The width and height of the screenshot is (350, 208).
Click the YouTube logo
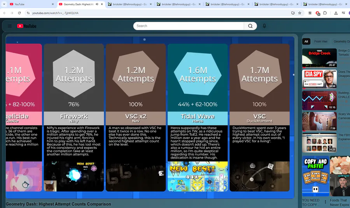click(27, 26)
